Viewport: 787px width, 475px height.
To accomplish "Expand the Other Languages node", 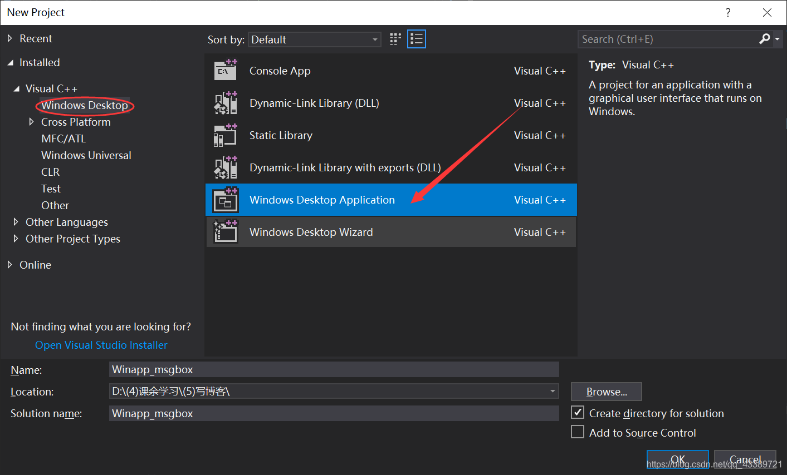I will (16, 222).
